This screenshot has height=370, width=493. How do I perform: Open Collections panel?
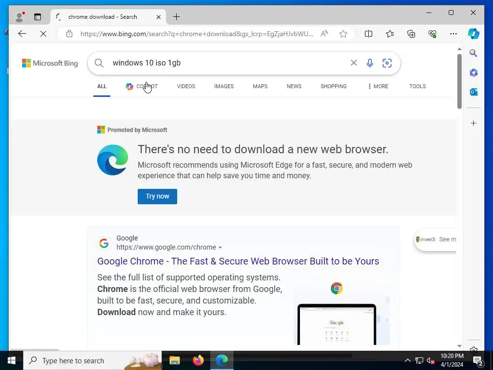click(411, 34)
